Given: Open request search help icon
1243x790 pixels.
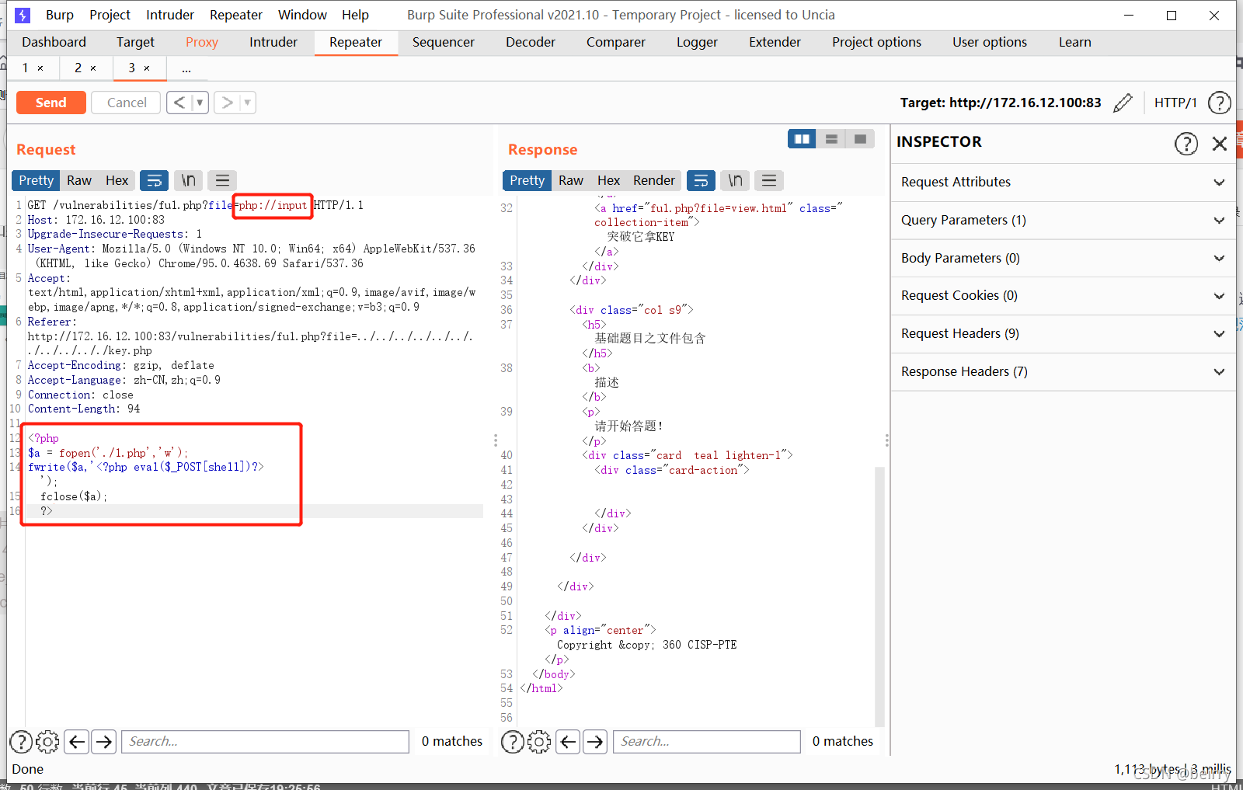Looking at the screenshot, I should (21, 742).
